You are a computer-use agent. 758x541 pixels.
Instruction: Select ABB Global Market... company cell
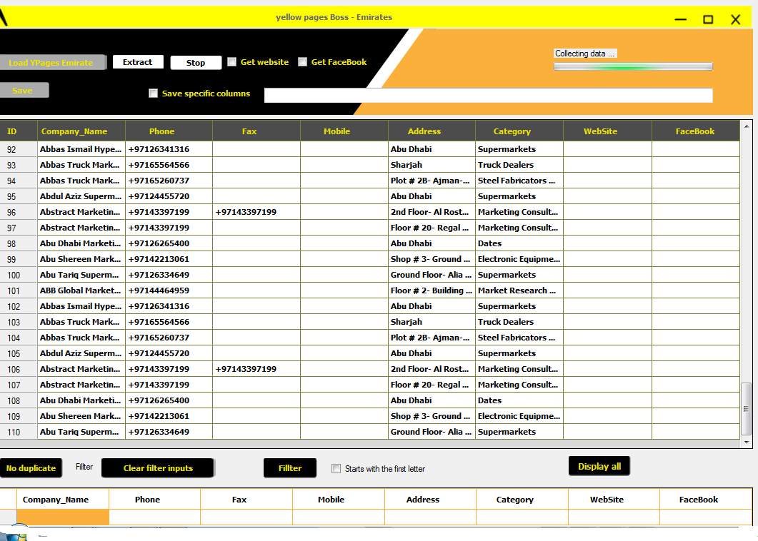pyautogui.click(x=81, y=290)
